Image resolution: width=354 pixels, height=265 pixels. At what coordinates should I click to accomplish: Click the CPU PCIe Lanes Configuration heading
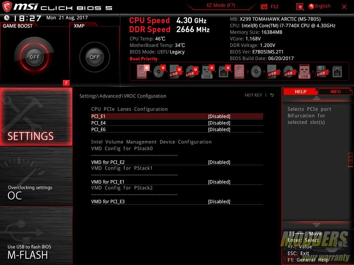[x=129, y=109]
